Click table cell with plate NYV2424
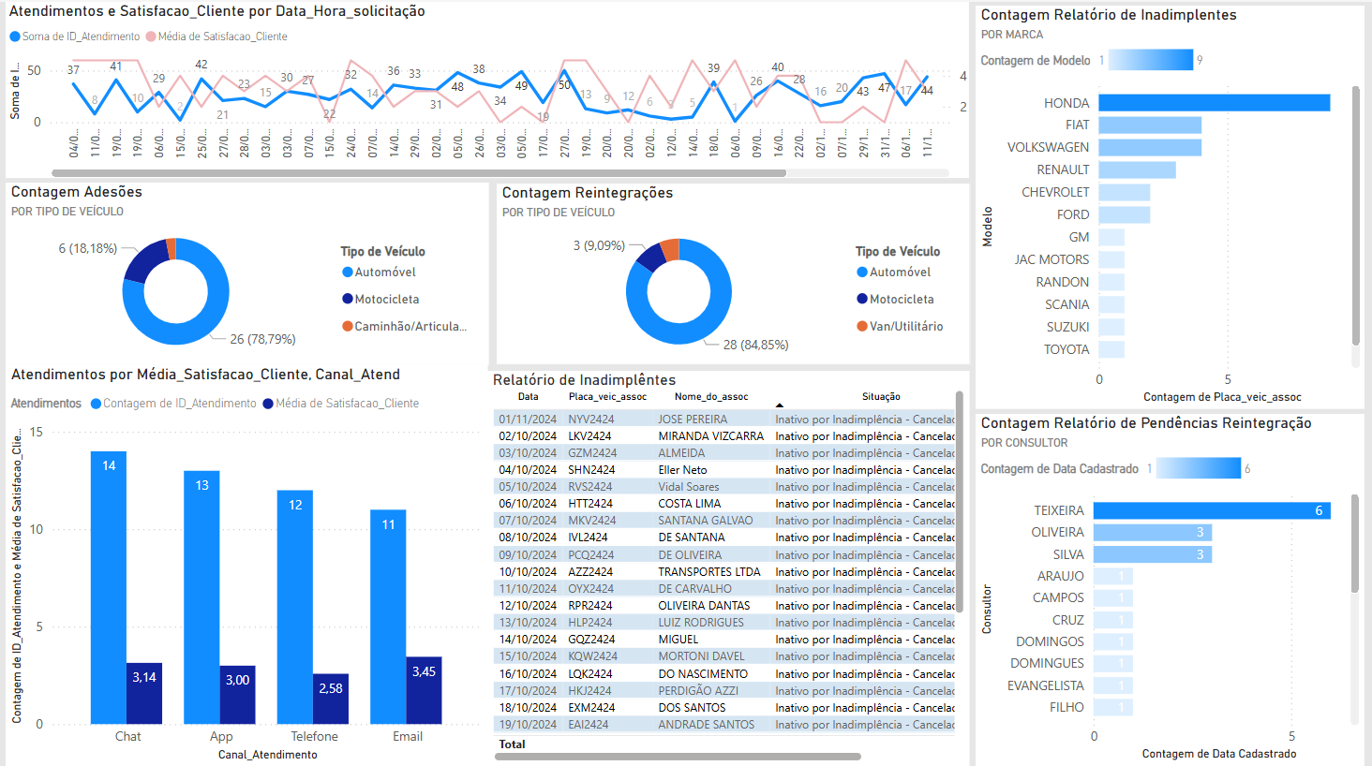The width and height of the screenshot is (1372, 766). (591, 420)
